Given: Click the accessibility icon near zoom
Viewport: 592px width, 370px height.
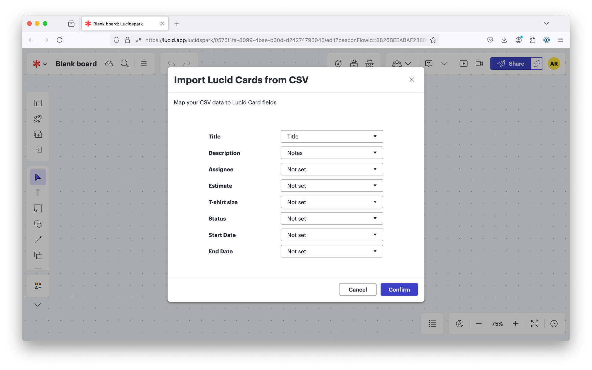Looking at the screenshot, I should [459, 324].
